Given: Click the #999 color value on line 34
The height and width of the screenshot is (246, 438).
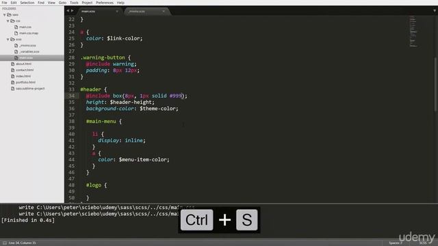Looking at the screenshot, I should click(x=175, y=96).
